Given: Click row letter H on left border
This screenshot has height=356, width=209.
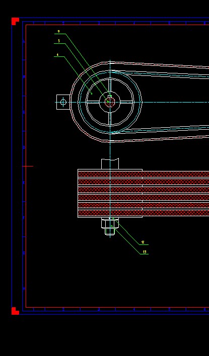Looking at the screenshot, I should point(24,289).
